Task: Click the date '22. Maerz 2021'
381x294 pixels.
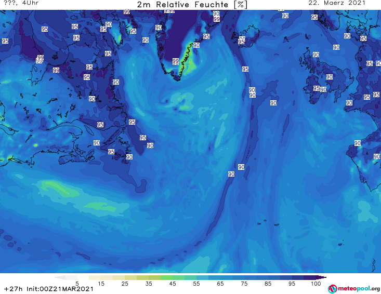Action: pos(337,3)
